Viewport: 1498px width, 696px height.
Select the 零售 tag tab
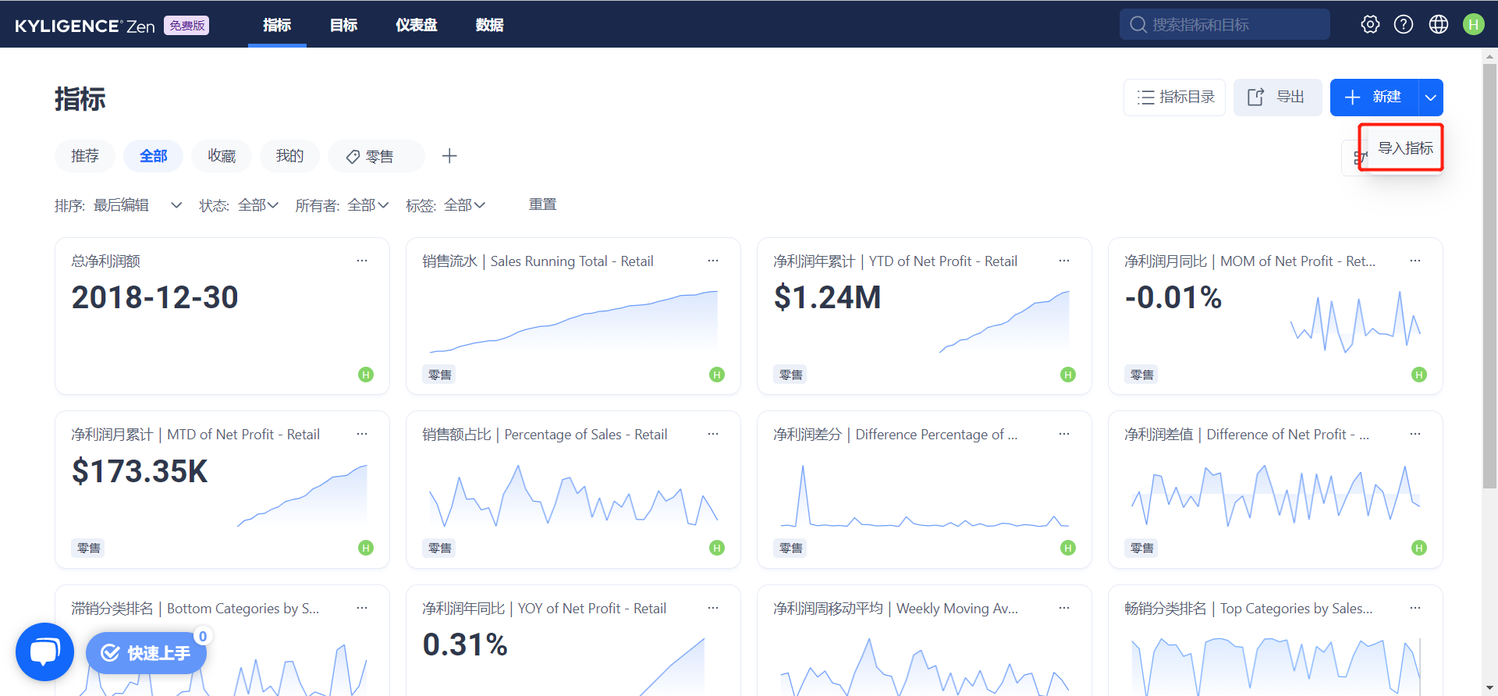[x=376, y=156]
